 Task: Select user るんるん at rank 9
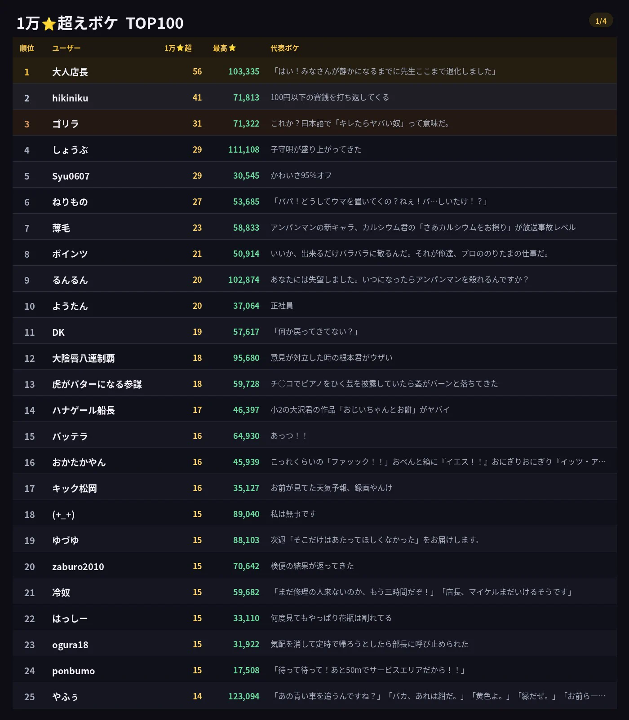point(70,280)
